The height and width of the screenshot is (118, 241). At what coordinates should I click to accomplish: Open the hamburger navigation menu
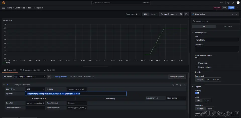point(4,8)
